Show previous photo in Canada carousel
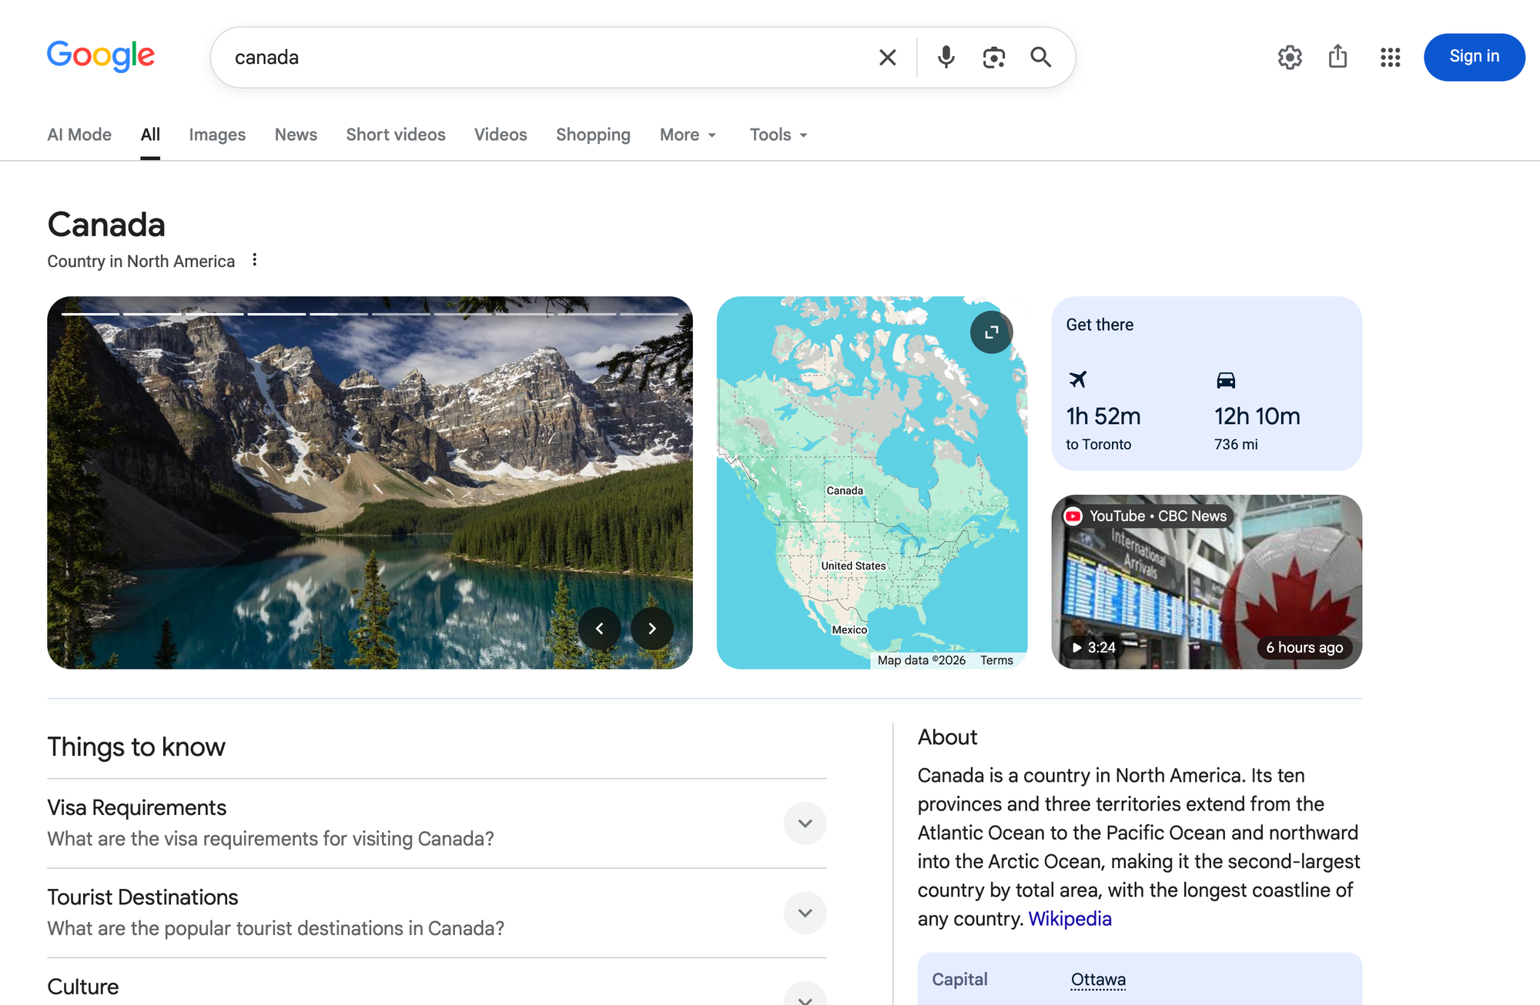1540x1005 pixels. (599, 629)
